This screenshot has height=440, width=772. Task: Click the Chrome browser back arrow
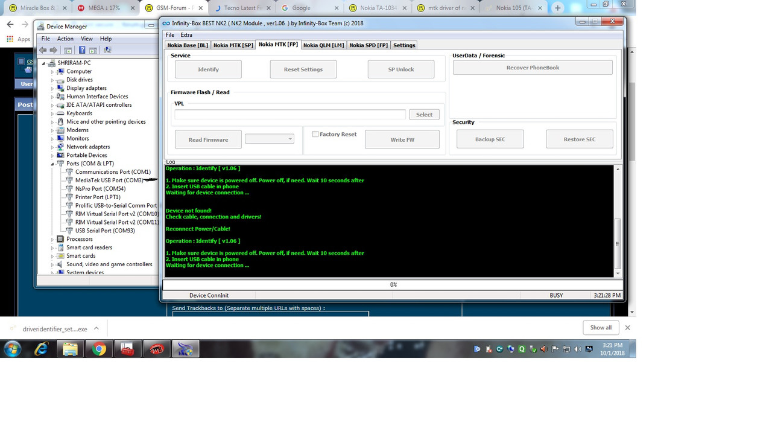coord(10,24)
